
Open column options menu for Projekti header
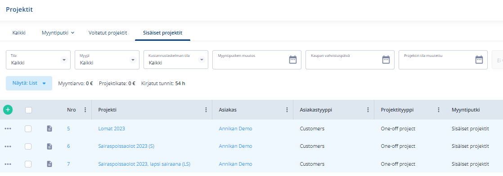tap(206, 110)
